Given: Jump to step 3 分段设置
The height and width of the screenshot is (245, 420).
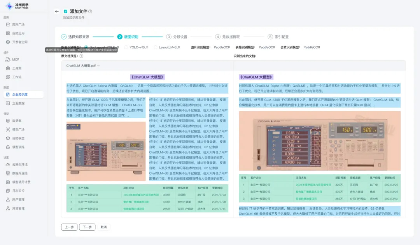Looking at the screenshot, I should pyautogui.click(x=169, y=37).
